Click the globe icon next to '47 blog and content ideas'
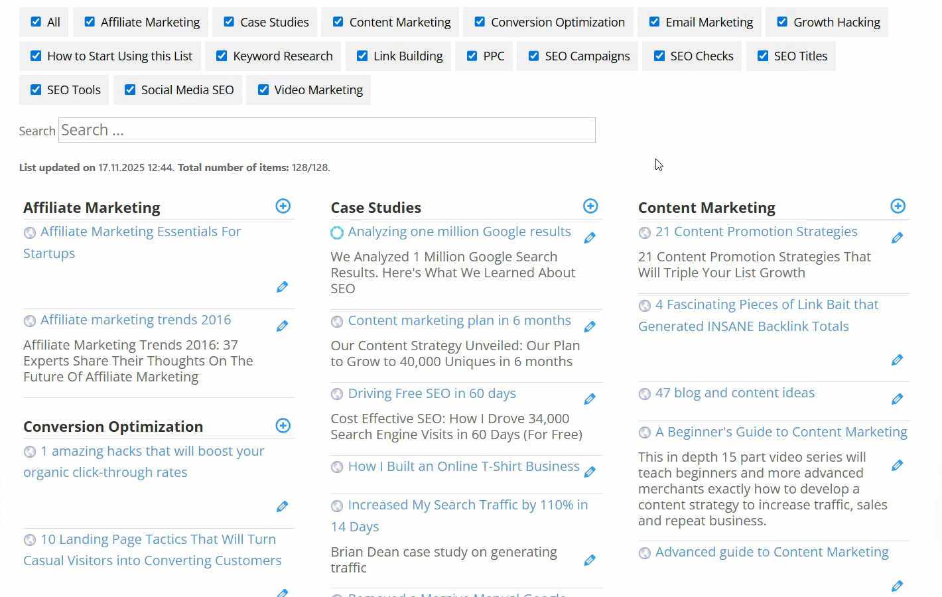 pos(644,393)
